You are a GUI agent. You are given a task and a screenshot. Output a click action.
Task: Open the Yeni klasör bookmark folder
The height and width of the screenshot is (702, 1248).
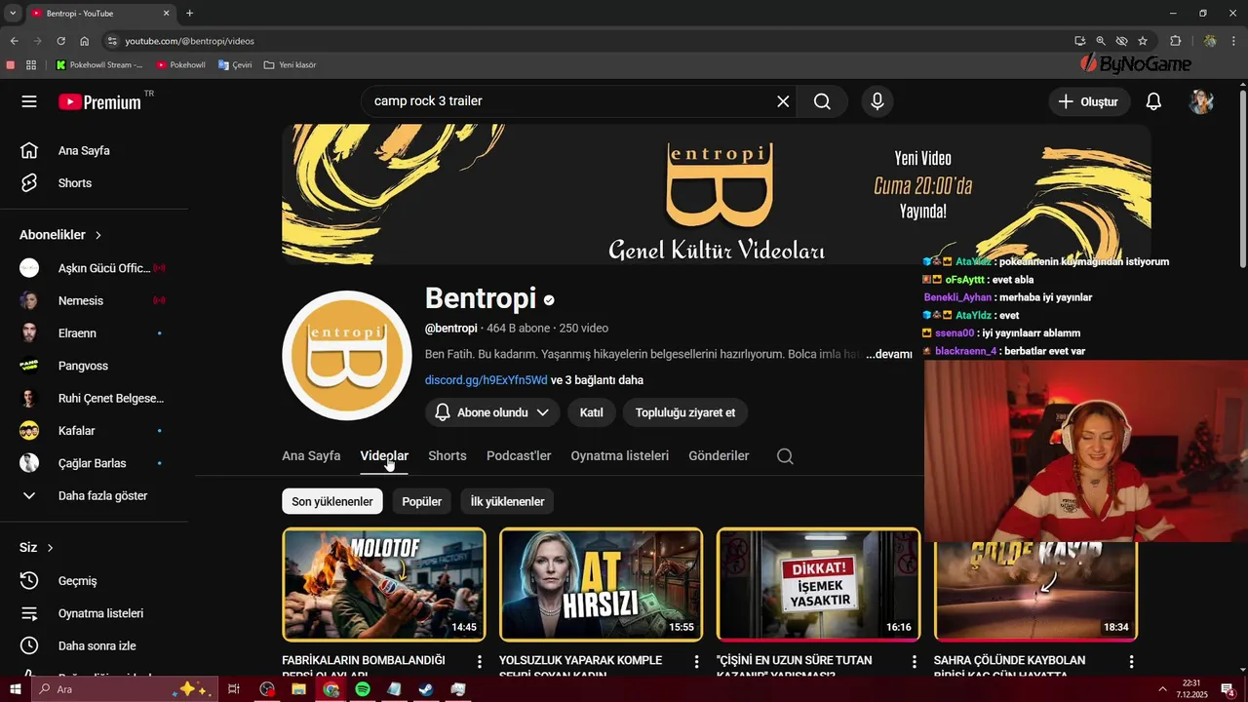click(x=290, y=65)
